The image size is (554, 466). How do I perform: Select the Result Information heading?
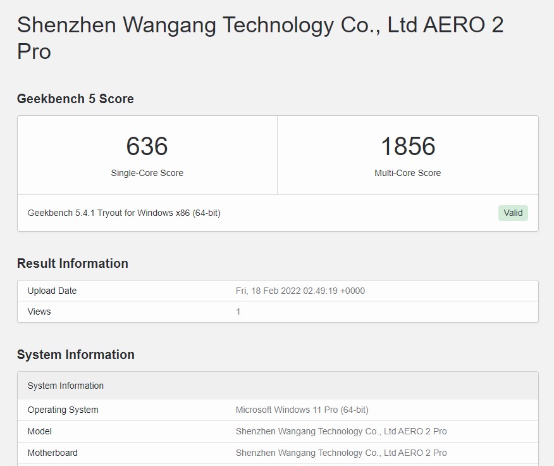click(x=73, y=263)
